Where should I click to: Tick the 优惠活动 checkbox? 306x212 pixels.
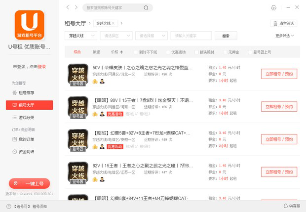(x=168, y=52)
